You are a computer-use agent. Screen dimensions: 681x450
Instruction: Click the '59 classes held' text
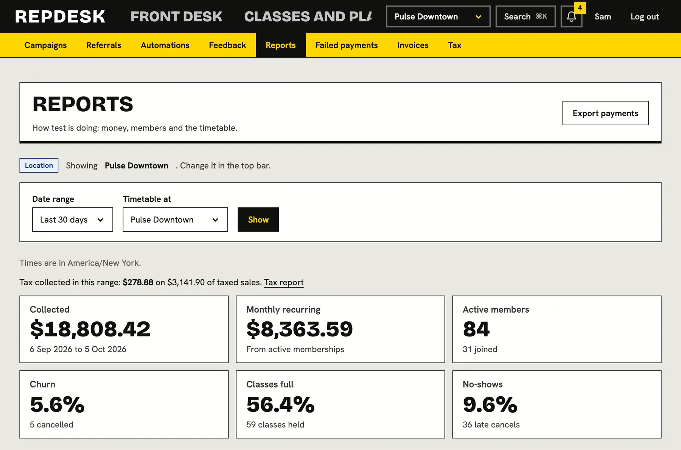pyautogui.click(x=275, y=425)
